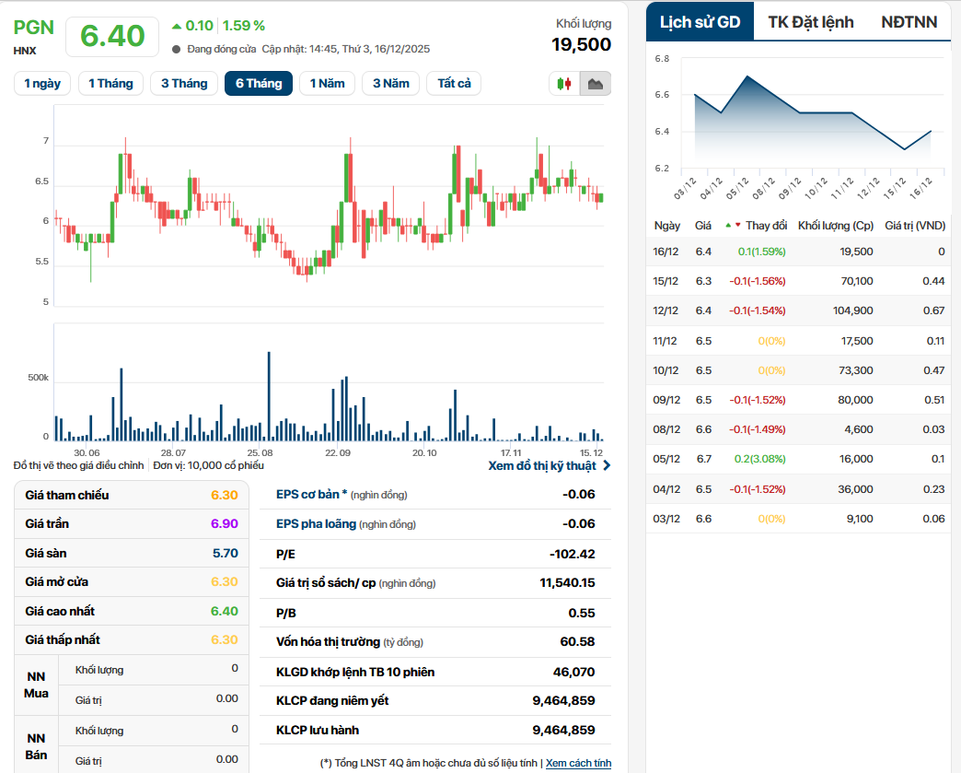This screenshot has width=961, height=773.
Task: Select the 3 Năm time range
Action: (391, 84)
